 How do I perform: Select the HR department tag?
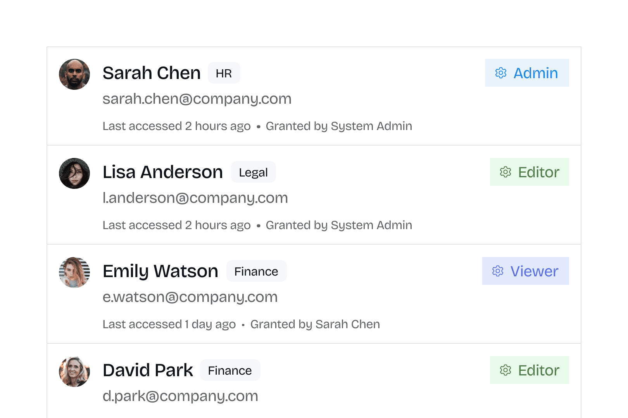pos(224,73)
